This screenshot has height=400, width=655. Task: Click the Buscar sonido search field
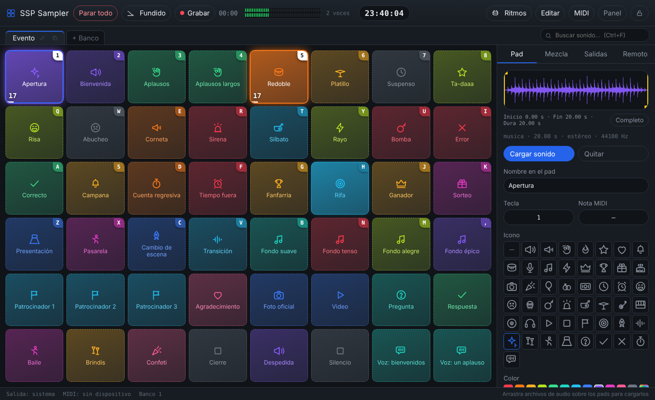pyautogui.click(x=595, y=35)
